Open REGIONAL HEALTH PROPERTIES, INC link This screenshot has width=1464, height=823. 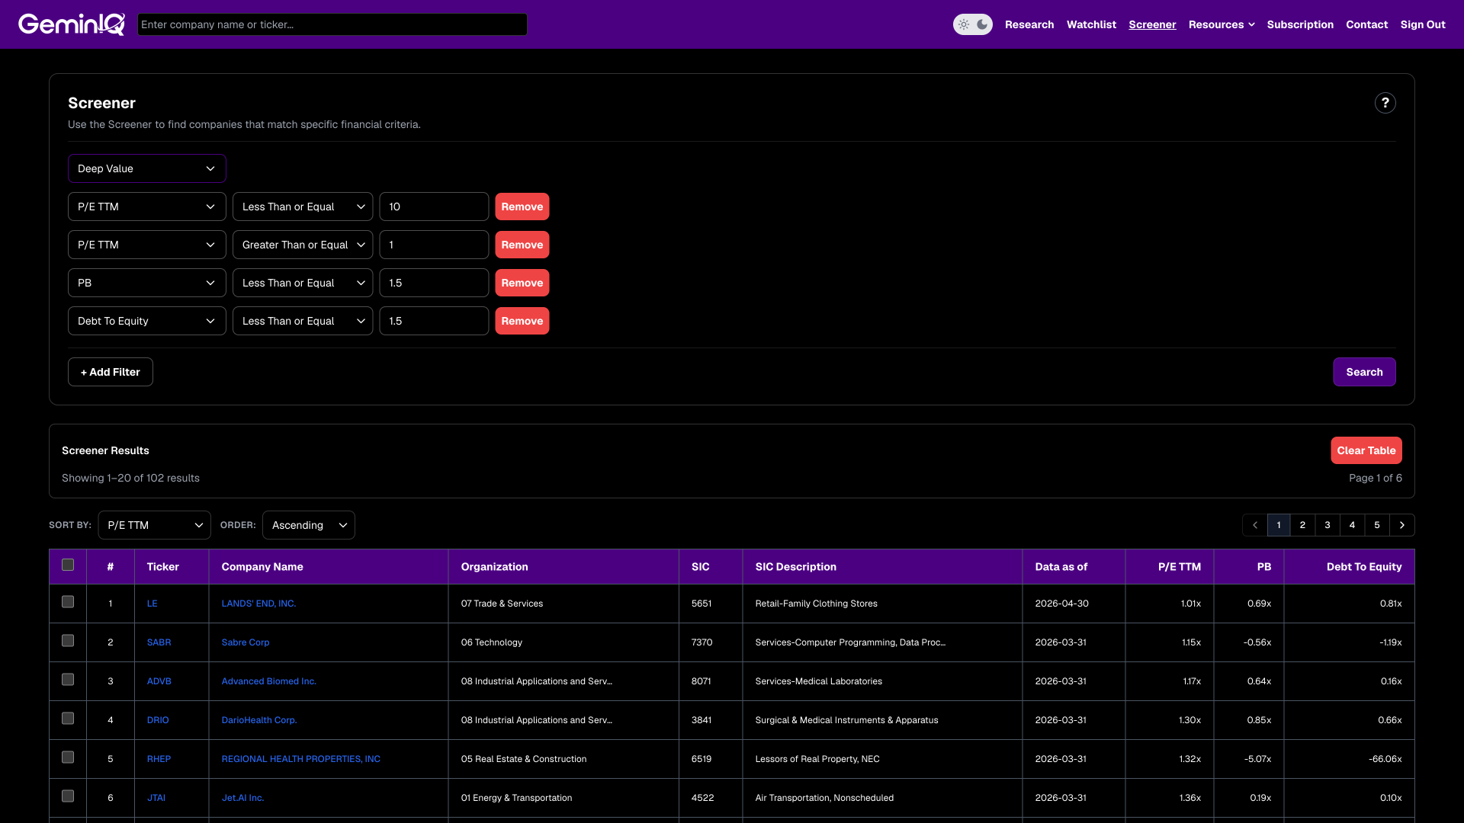300,759
